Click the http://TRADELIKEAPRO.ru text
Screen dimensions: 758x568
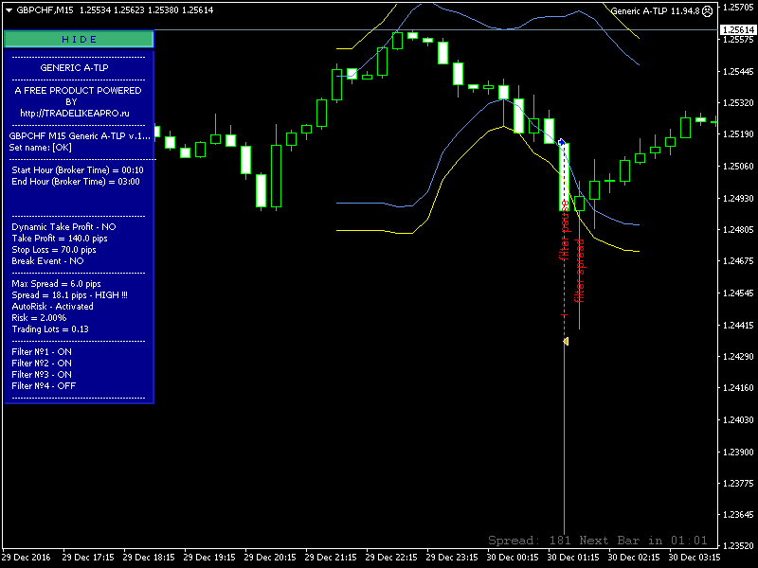[75, 114]
